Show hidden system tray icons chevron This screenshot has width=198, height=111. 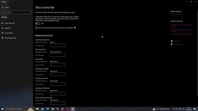(172, 109)
